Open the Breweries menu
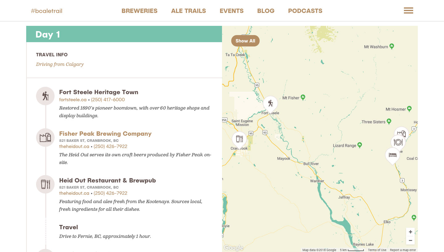Screen dimensions: 444x252 [139, 11]
